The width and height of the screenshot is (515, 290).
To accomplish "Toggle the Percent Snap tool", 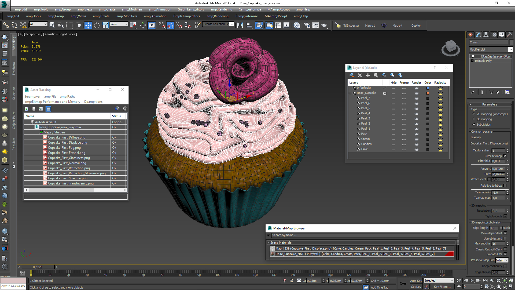I will pos(179,25).
